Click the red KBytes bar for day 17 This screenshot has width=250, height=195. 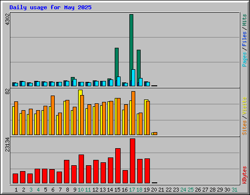[x=132, y=161]
